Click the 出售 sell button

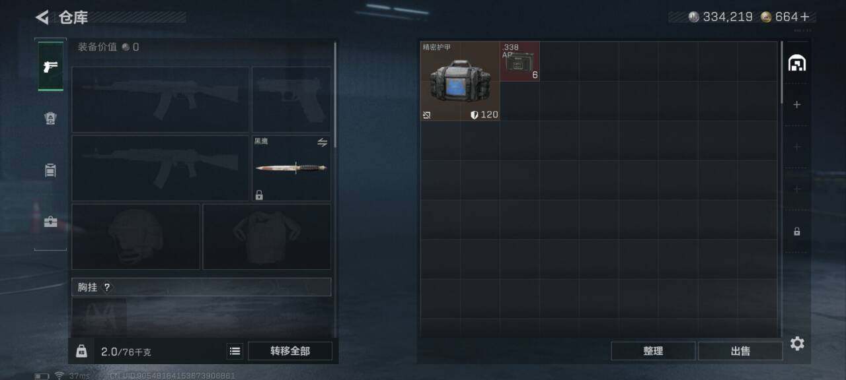(740, 351)
